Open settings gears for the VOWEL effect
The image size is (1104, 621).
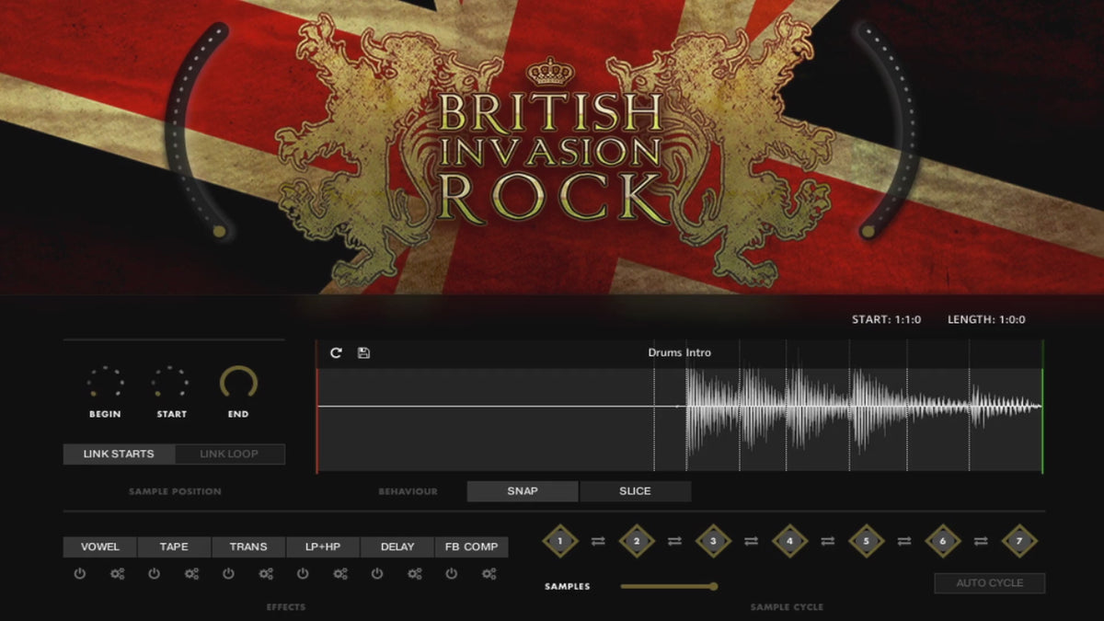(117, 574)
